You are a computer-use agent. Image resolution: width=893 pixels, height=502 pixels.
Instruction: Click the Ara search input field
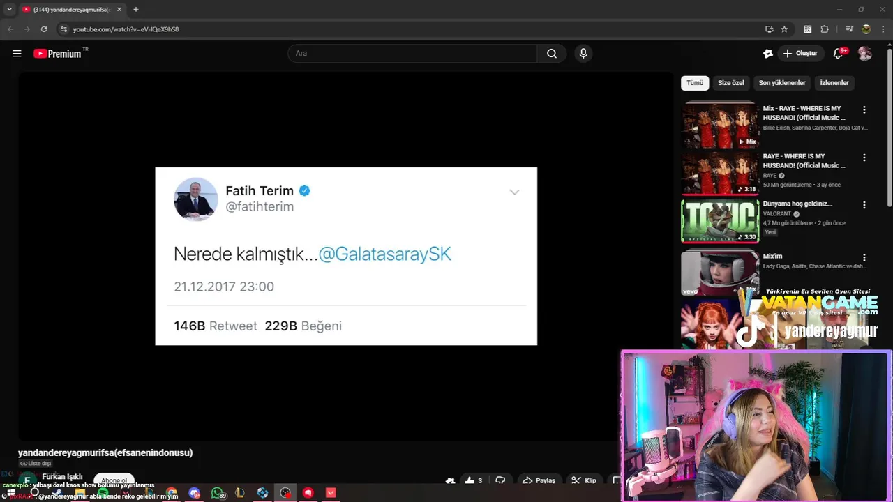click(412, 53)
